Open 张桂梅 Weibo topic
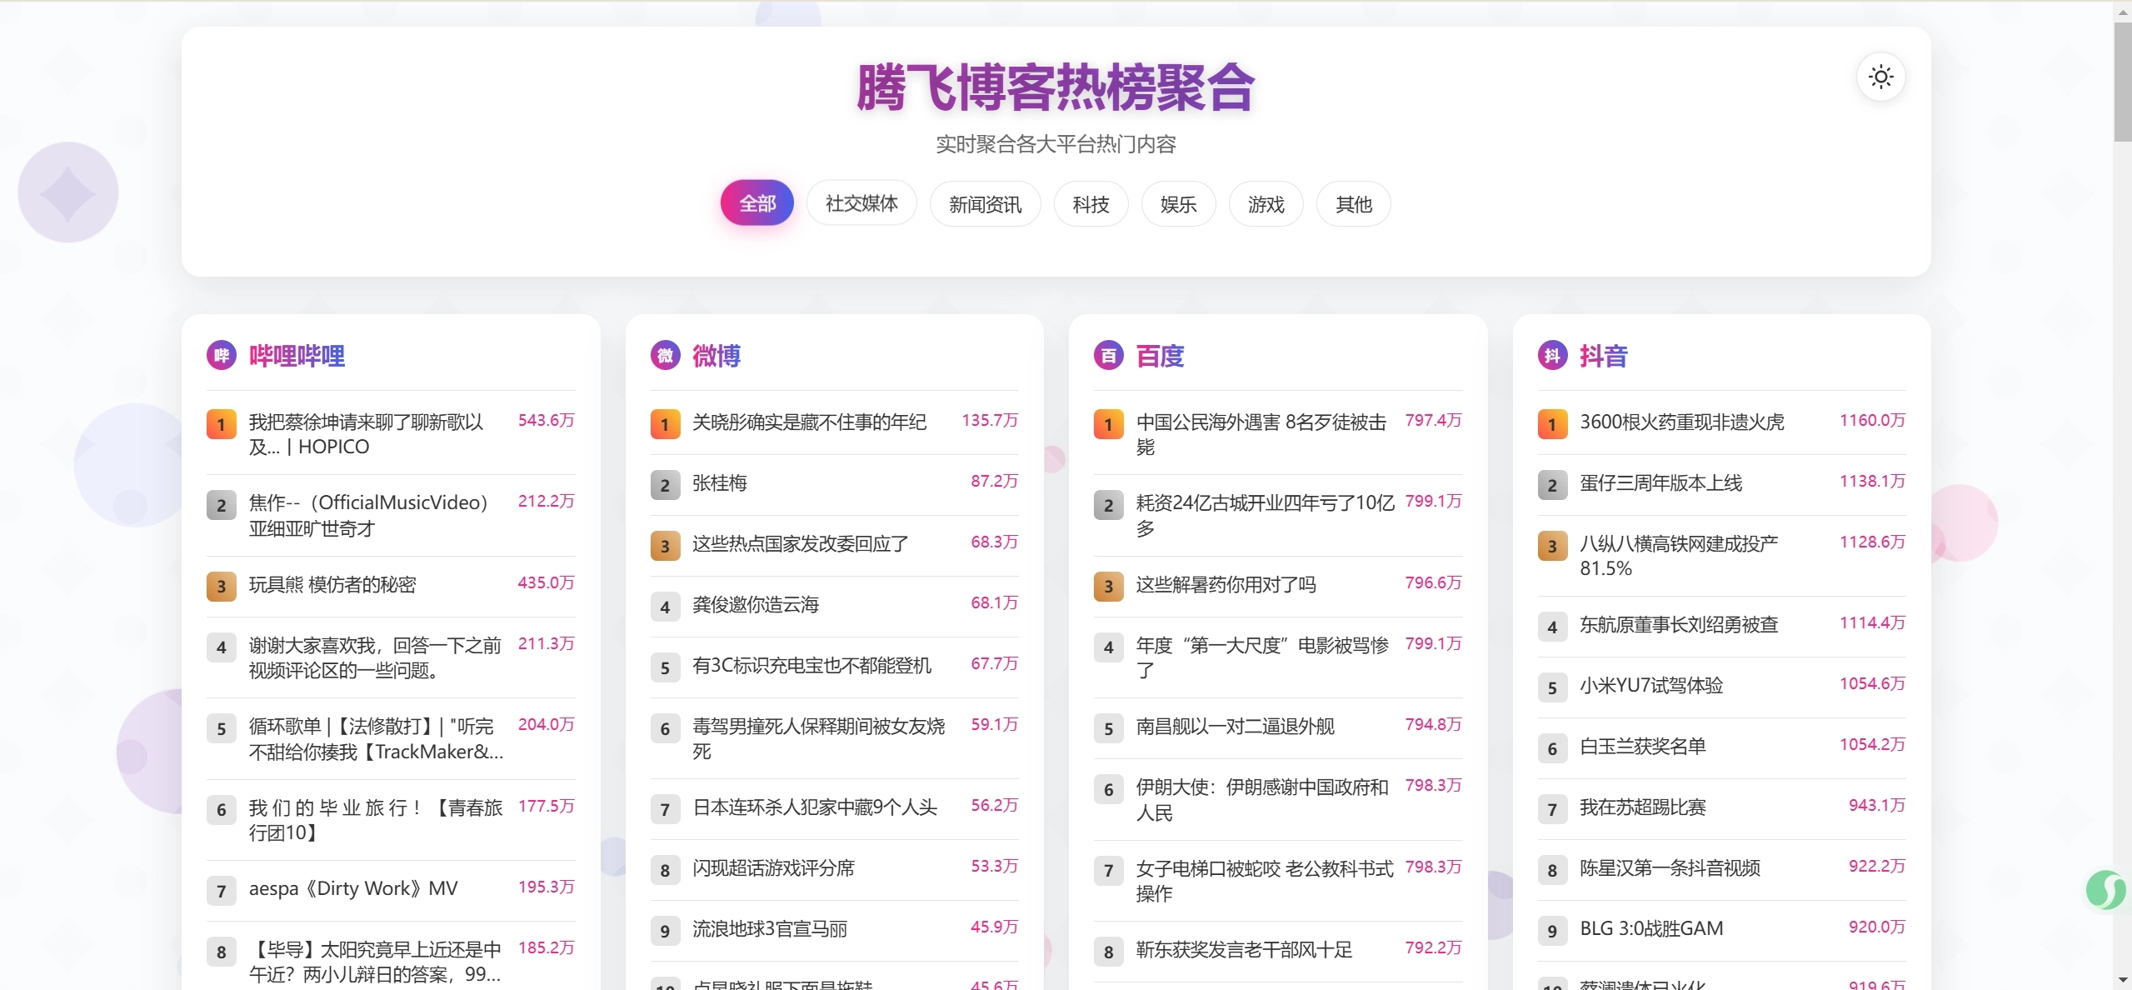The height and width of the screenshot is (990, 2132). [834, 484]
